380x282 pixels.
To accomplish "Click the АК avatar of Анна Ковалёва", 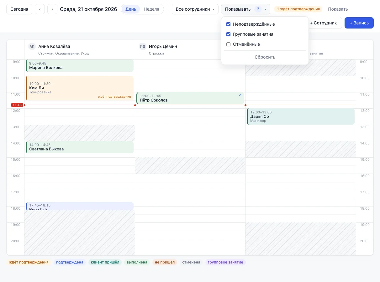I will (x=32, y=46).
